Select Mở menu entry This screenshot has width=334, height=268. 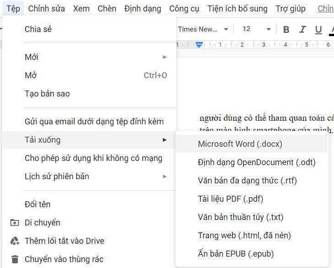tap(90, 75)
